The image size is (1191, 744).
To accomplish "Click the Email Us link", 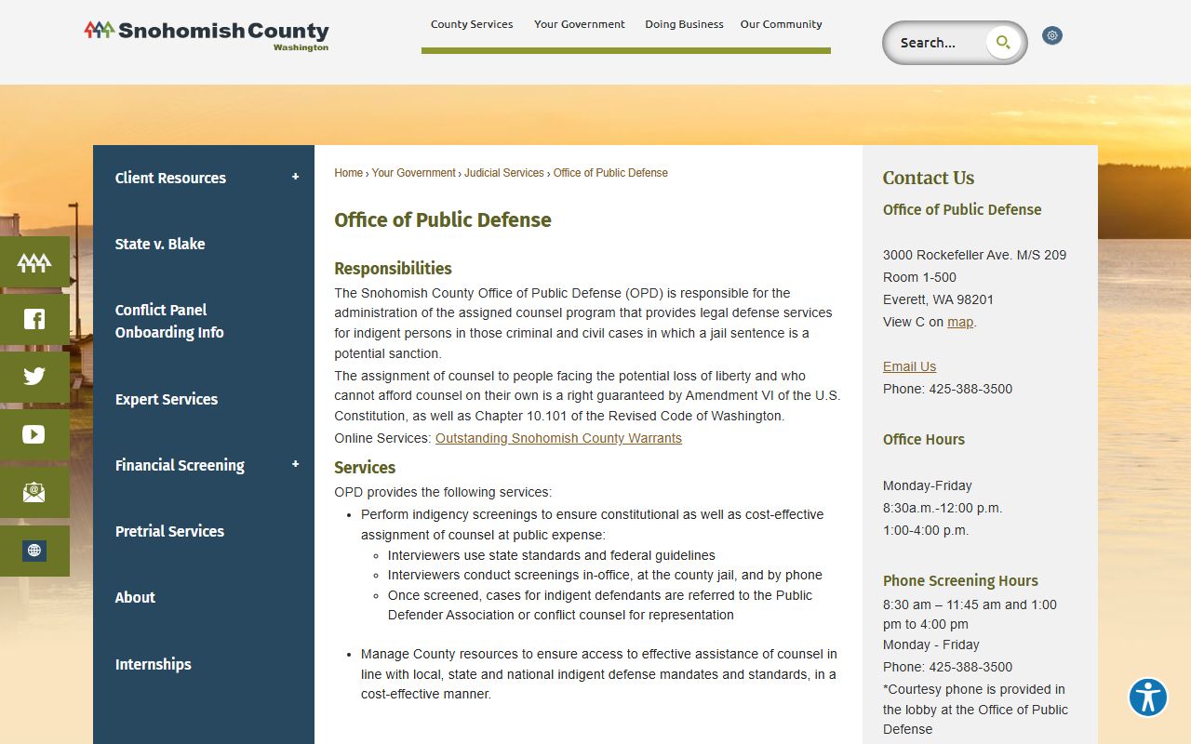I will coord(910,366).
